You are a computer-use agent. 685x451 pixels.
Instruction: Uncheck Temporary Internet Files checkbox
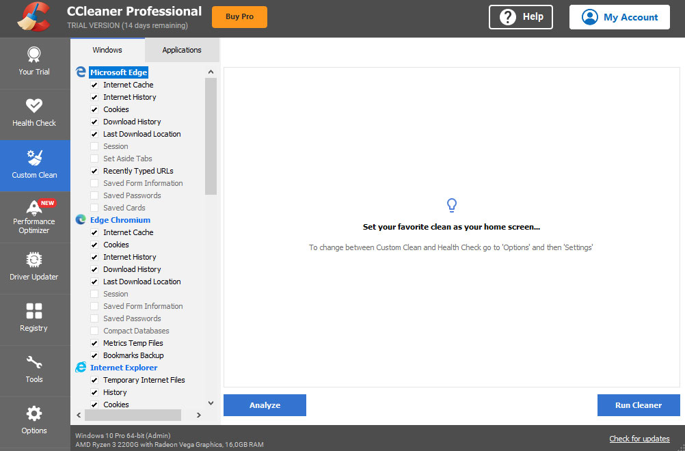[x=94, y=380]
